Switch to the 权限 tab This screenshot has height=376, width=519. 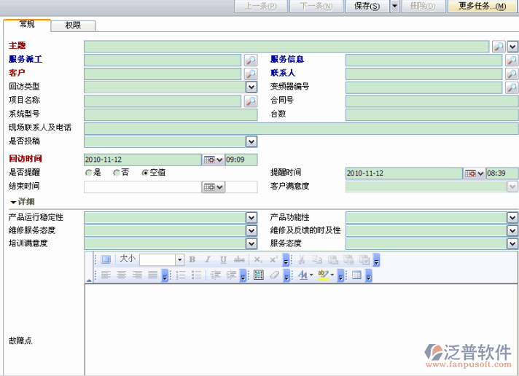tap(73, 25)
